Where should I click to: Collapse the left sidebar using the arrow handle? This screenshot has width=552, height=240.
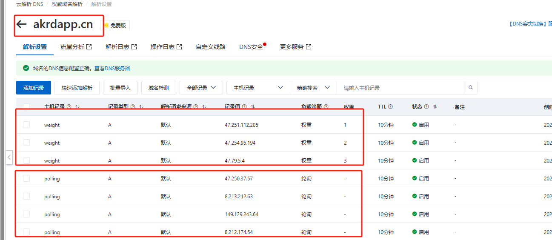[9, 157]
